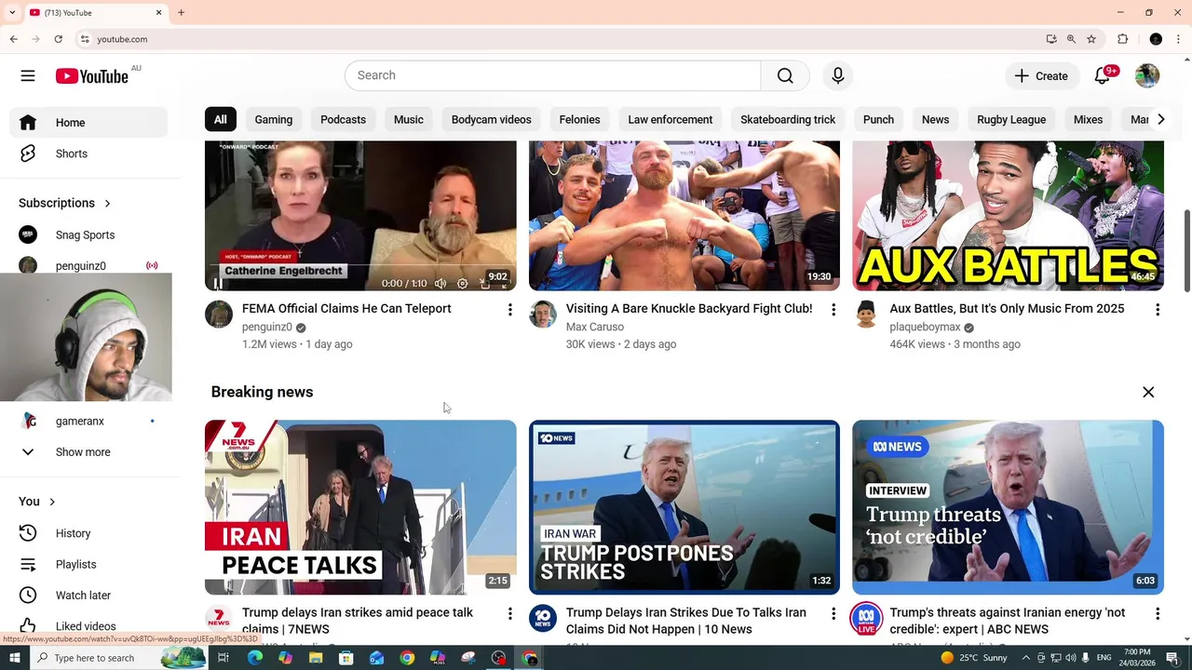The width and height of the screenshot is (1192, 670).
Task: Open the browser extensions puzzle icon
Action: (x=1122, y=39)
